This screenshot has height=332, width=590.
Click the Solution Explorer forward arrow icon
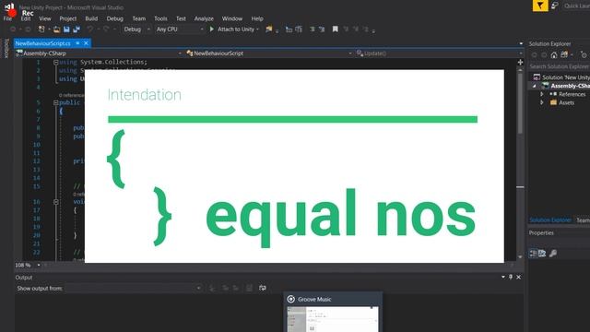click(x=544, y=55)
